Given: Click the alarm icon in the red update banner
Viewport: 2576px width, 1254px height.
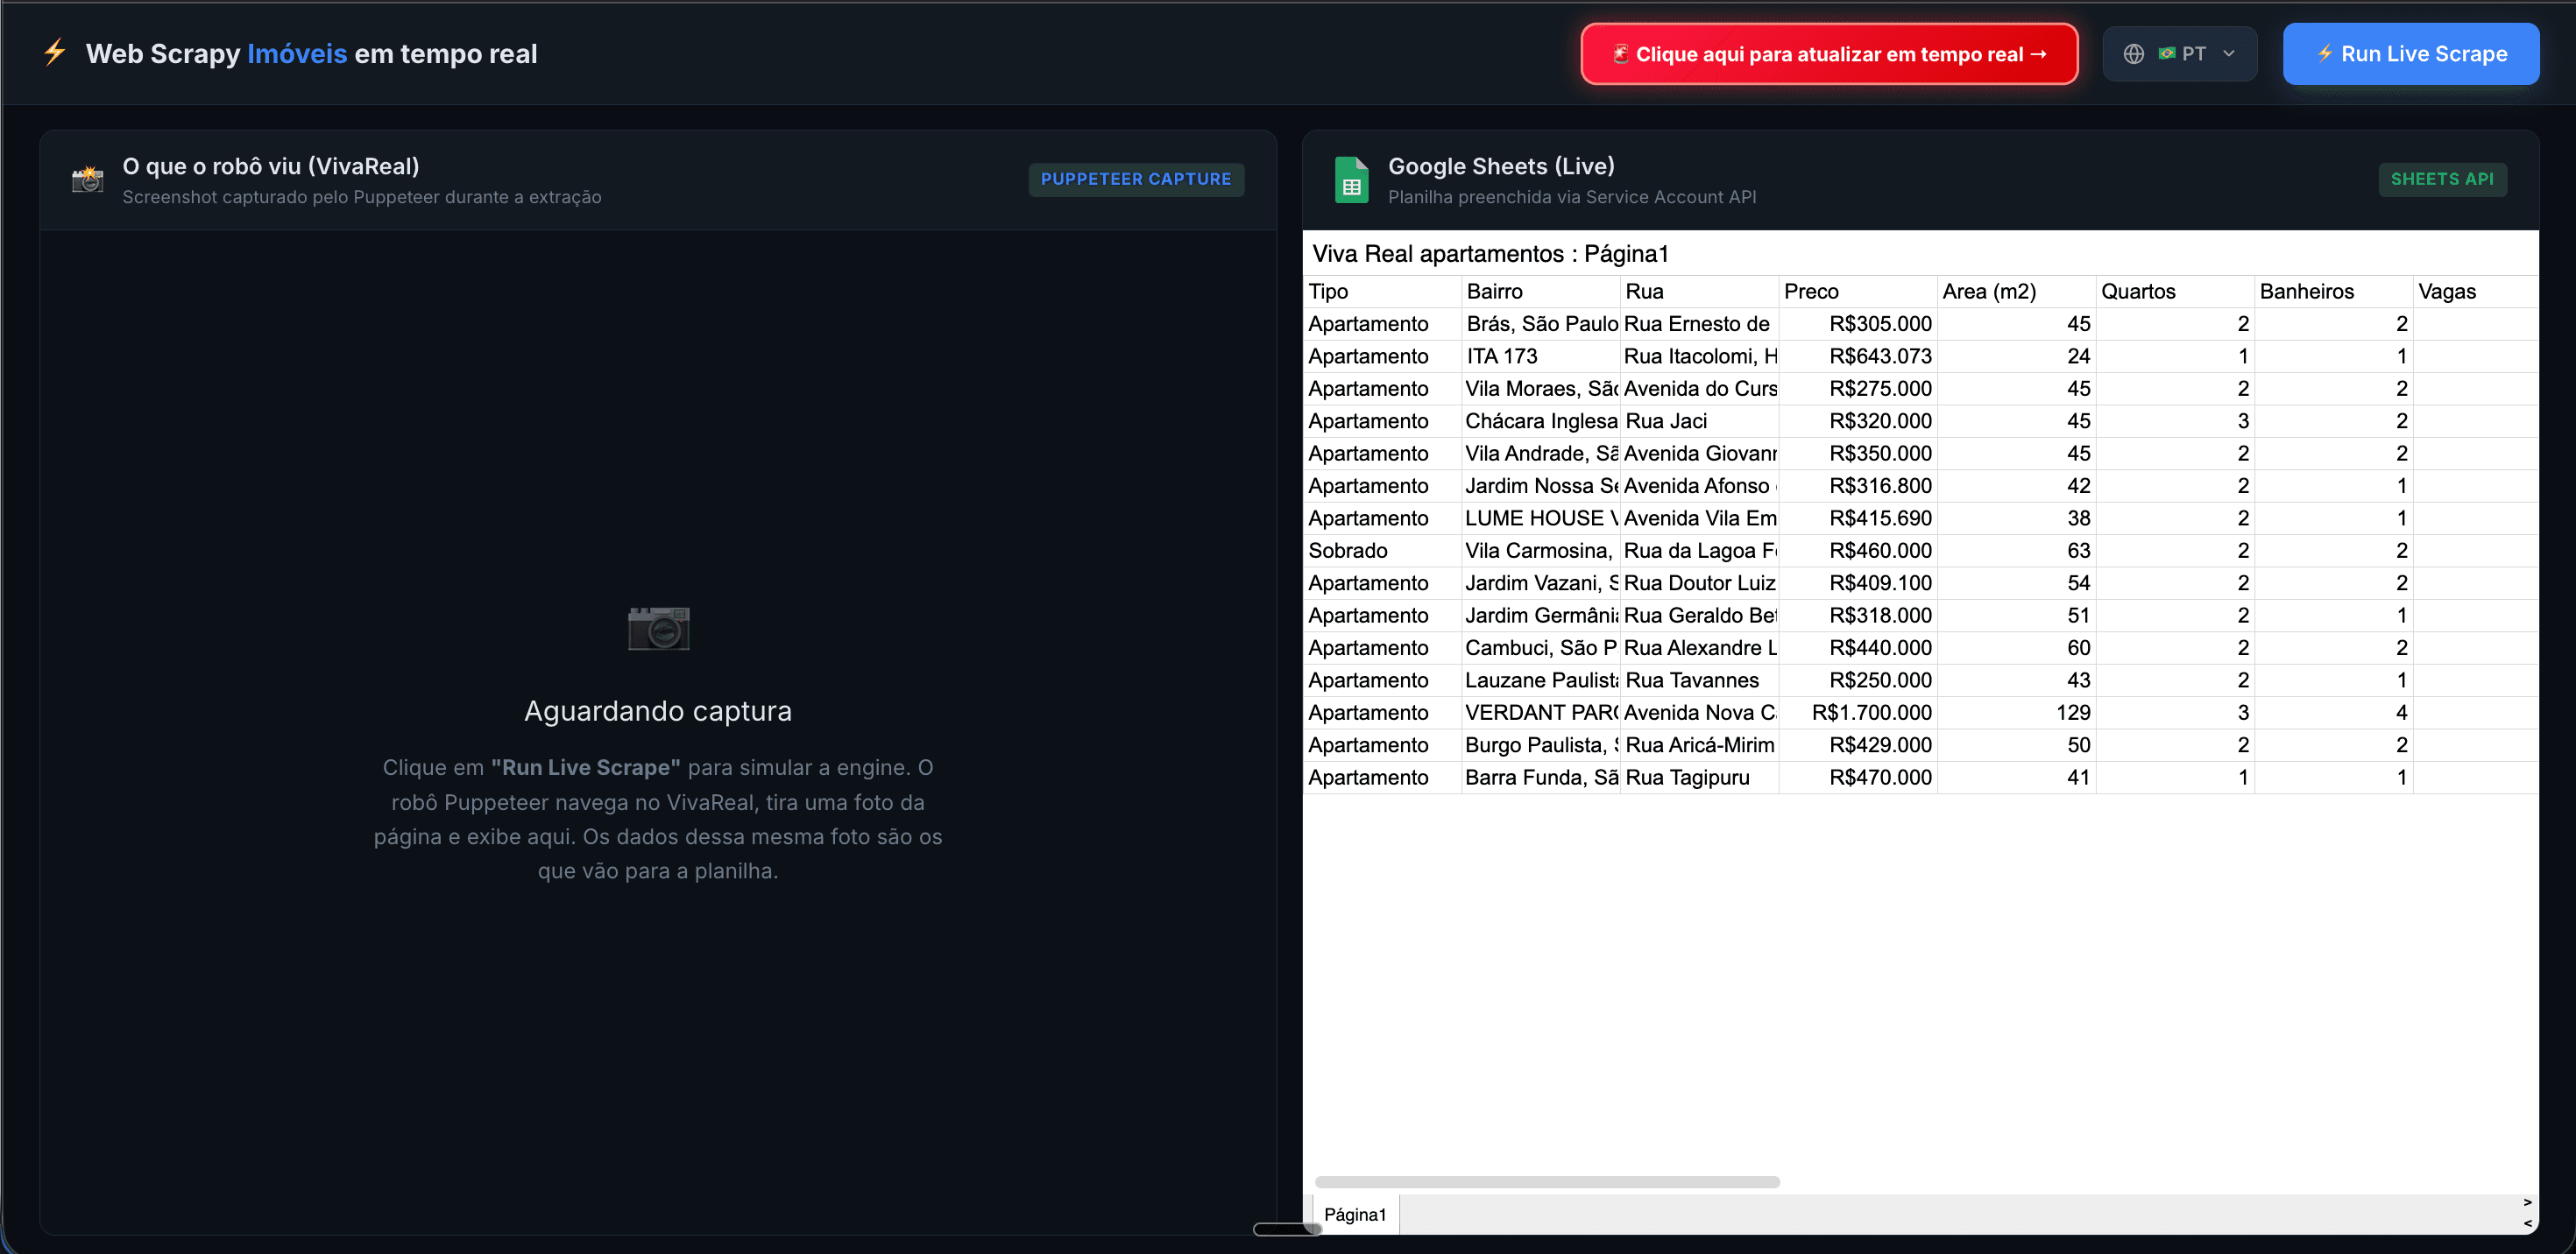Looking at the screenshot, I should [1622, 54].
